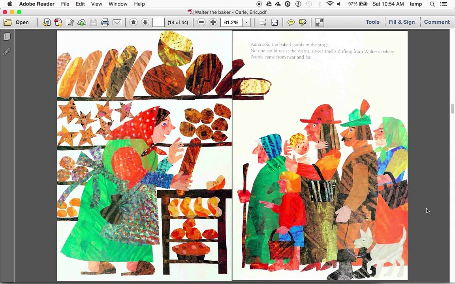
Task: Click the 61.2% zoom value field
Action: (x=231, y=22)
